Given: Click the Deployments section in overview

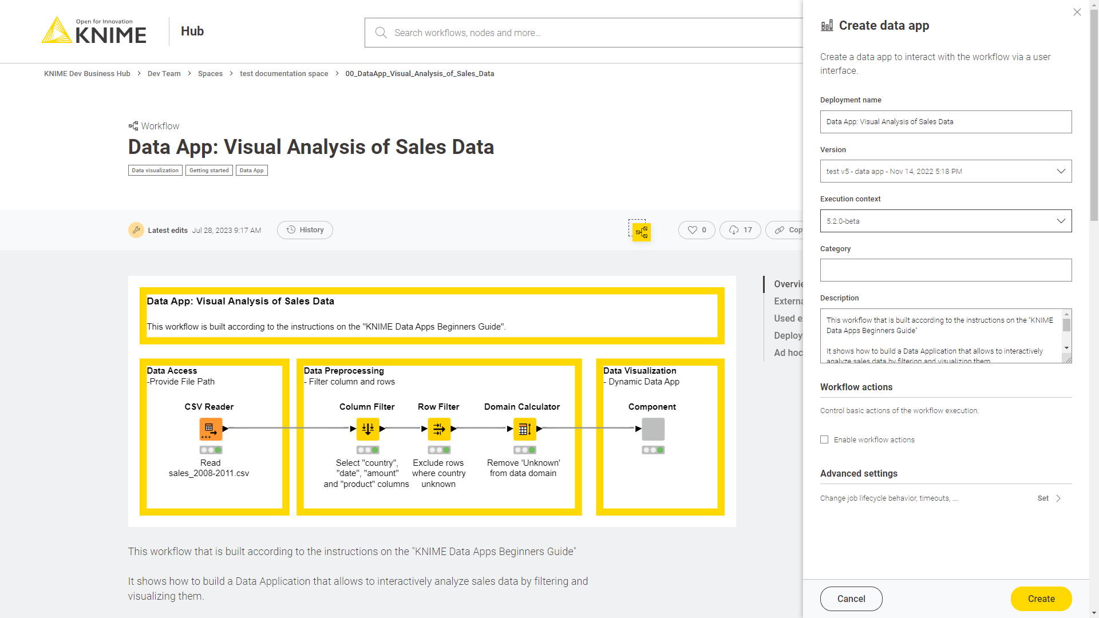Looking at the screenshot, I should (x=788, y=335).
